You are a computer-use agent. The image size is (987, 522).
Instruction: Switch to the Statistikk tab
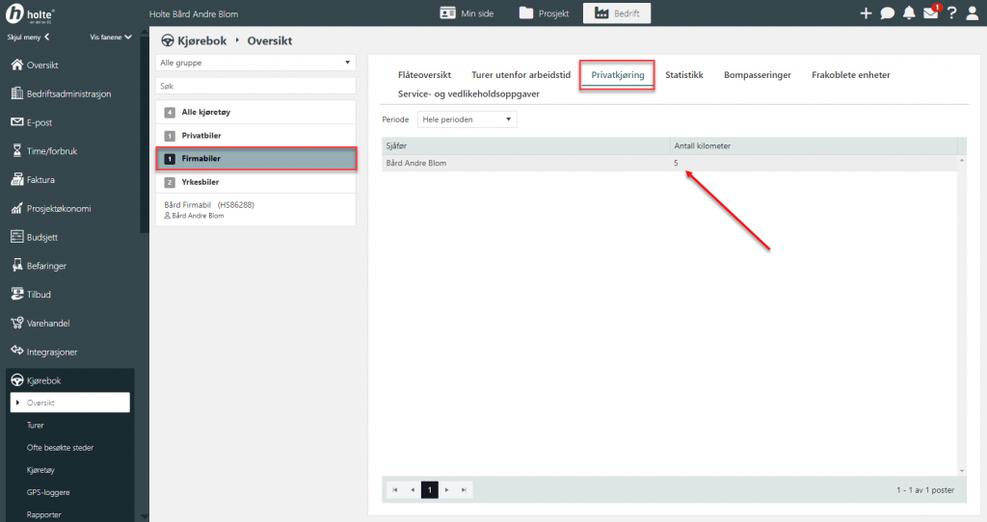(683, 75)
